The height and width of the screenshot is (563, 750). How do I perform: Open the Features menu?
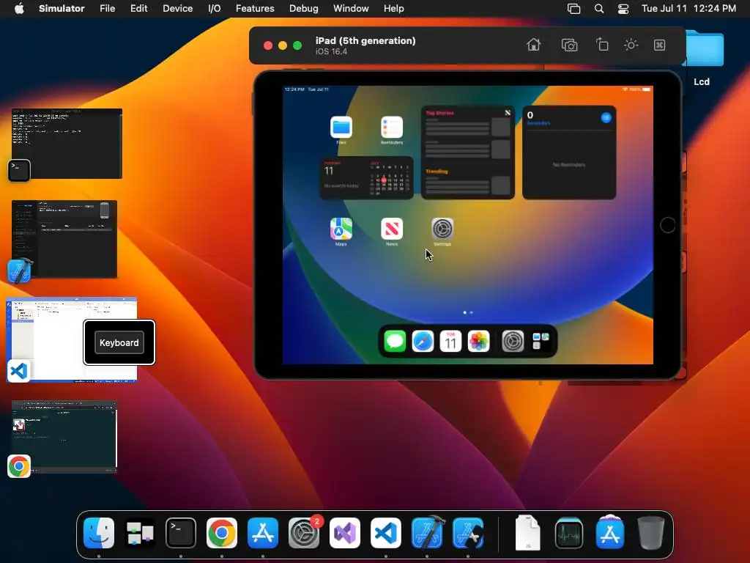click(255, 9)
